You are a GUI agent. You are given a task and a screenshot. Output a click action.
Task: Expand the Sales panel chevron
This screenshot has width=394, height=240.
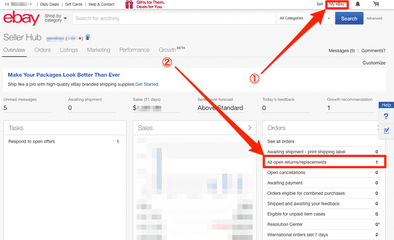(x=250, y=128)
